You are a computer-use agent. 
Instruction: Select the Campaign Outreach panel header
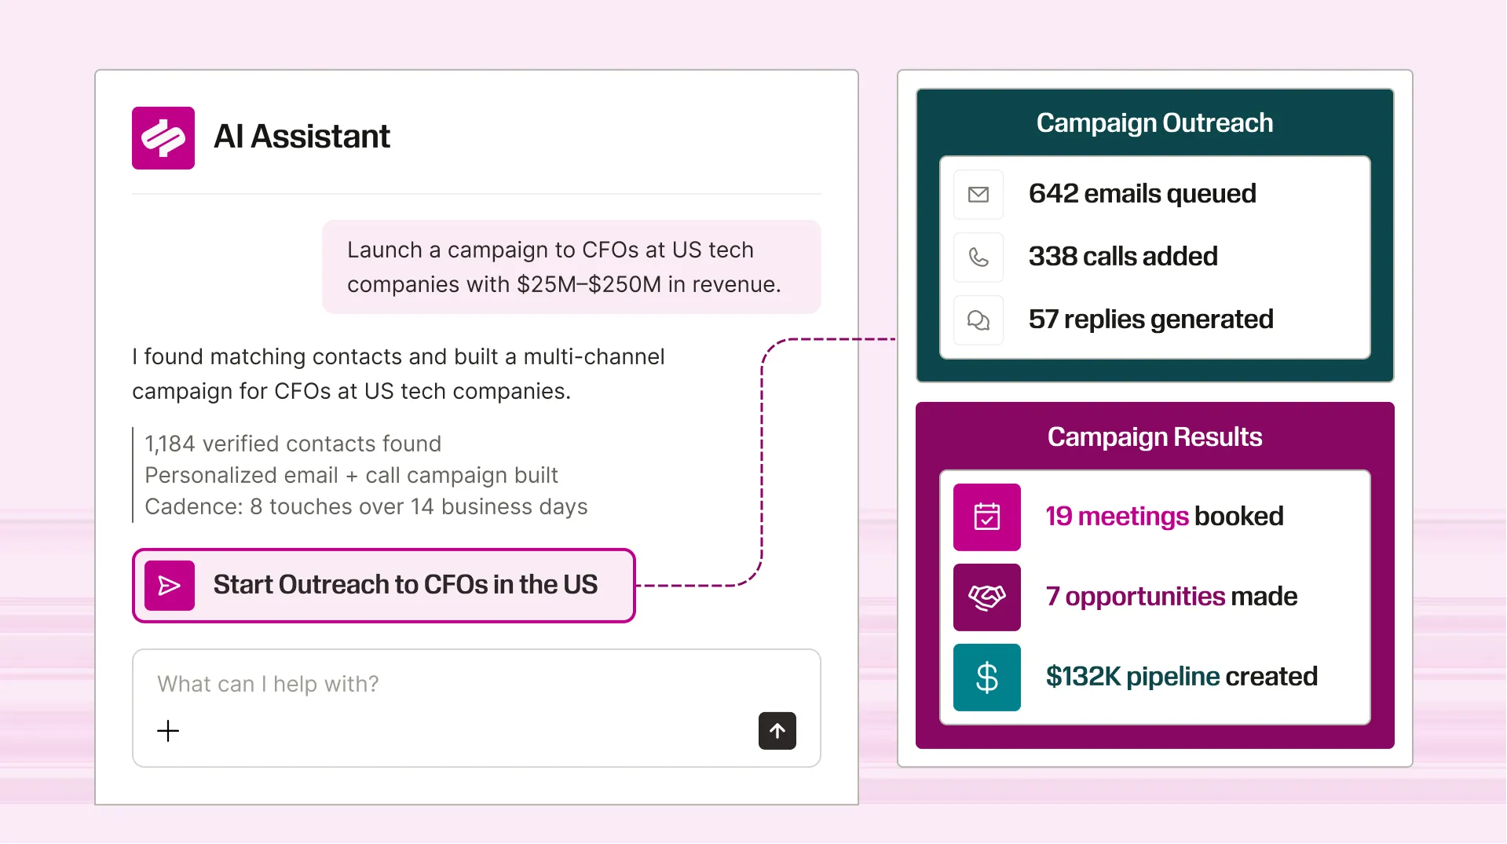click(x=1154, y=122)
